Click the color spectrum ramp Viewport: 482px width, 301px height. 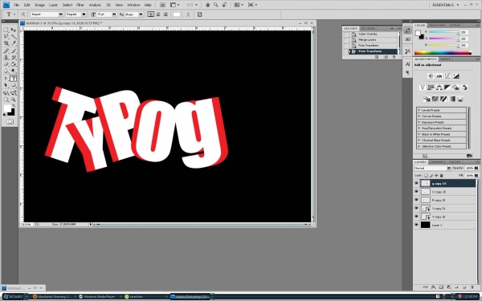point(443,53)
